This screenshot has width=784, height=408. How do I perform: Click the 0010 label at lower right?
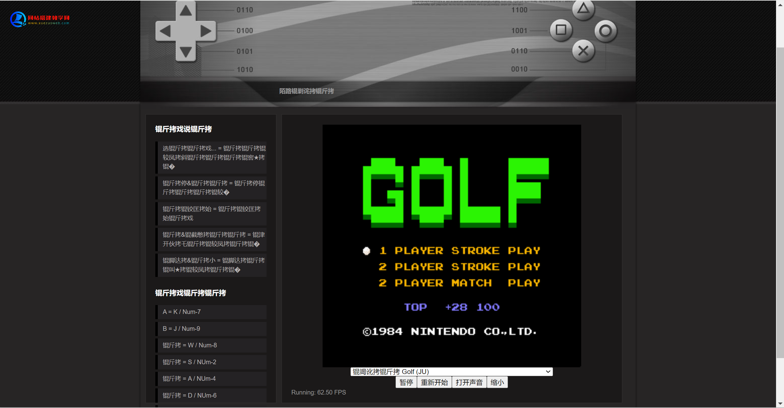pos(519,69)
